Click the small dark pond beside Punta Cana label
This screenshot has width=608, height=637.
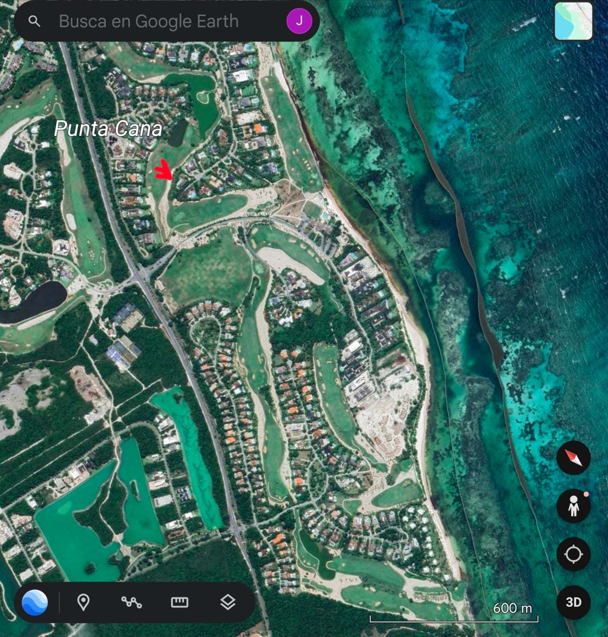click(x=178, y=133)
